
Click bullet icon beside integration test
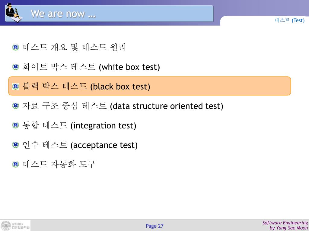[16, 125]
